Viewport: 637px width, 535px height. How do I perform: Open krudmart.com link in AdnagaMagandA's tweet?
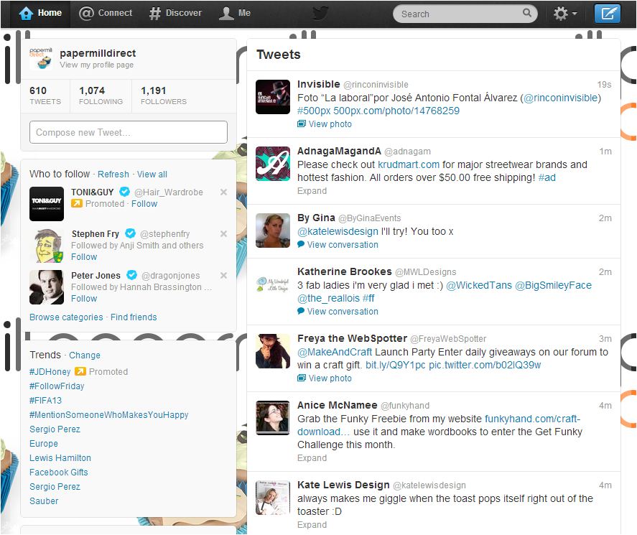point(409,164)
